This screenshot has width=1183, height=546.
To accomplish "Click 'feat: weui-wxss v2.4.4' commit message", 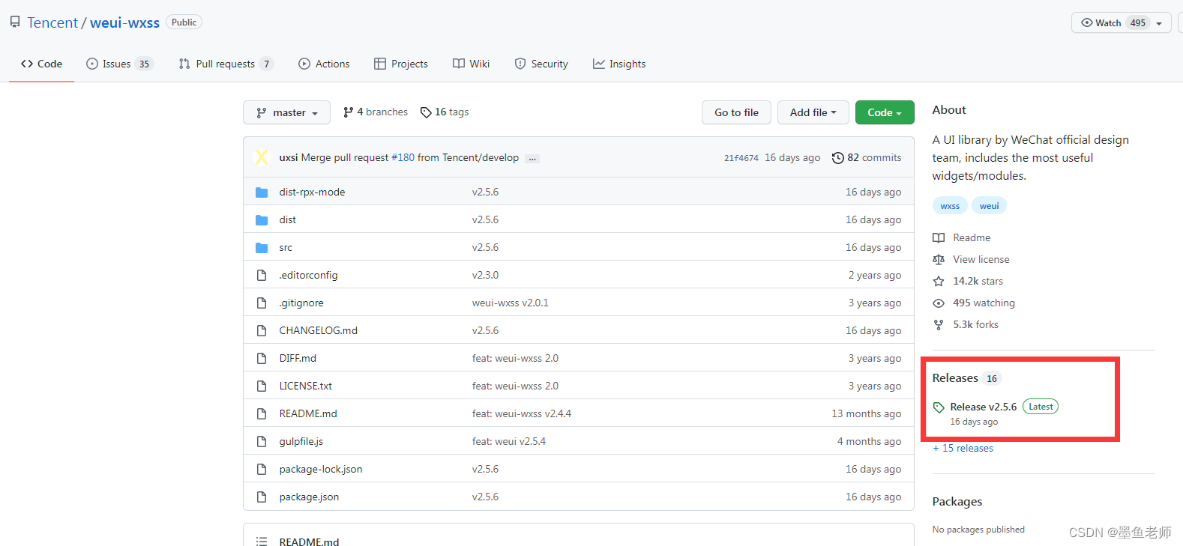I will 522,414.
